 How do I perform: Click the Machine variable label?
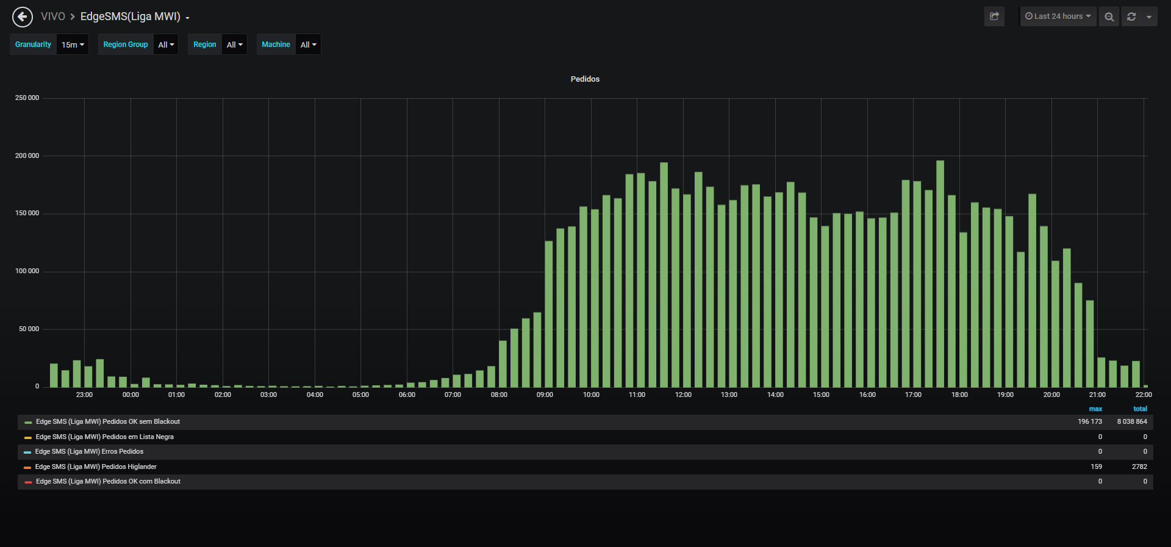coord(276,45)
